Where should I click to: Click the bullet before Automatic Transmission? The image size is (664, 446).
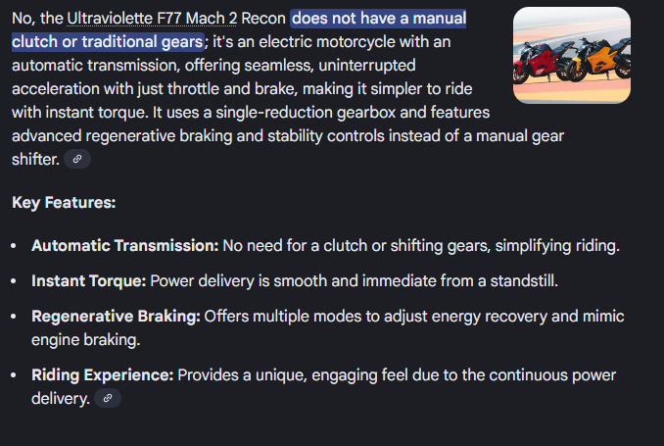[16, 246]
